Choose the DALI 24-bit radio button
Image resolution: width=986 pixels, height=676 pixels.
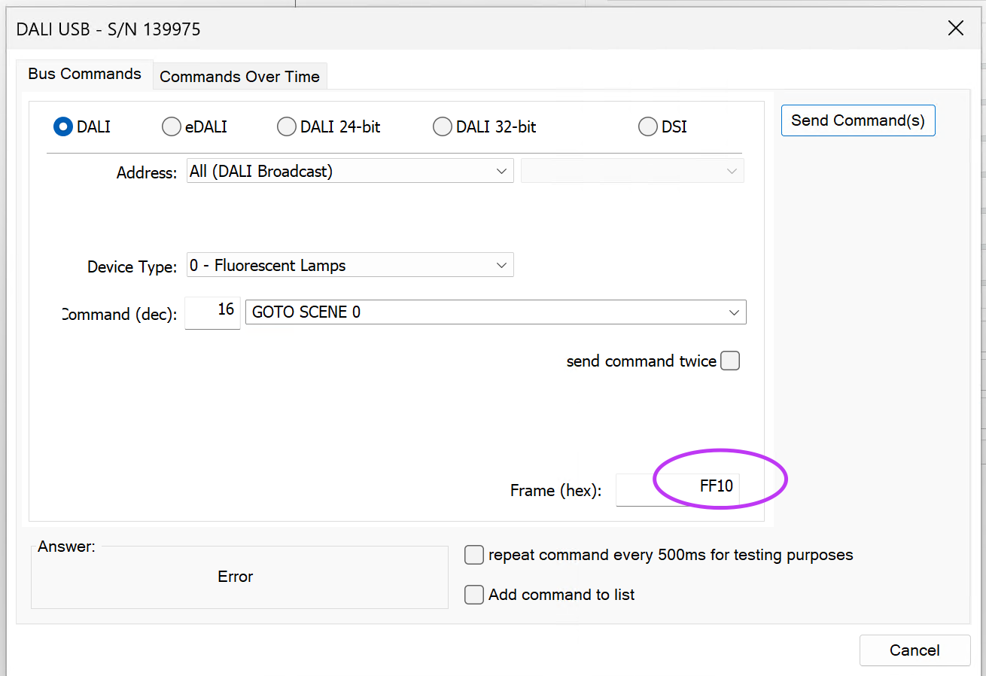pyautogui.click(x=286, y=127)
